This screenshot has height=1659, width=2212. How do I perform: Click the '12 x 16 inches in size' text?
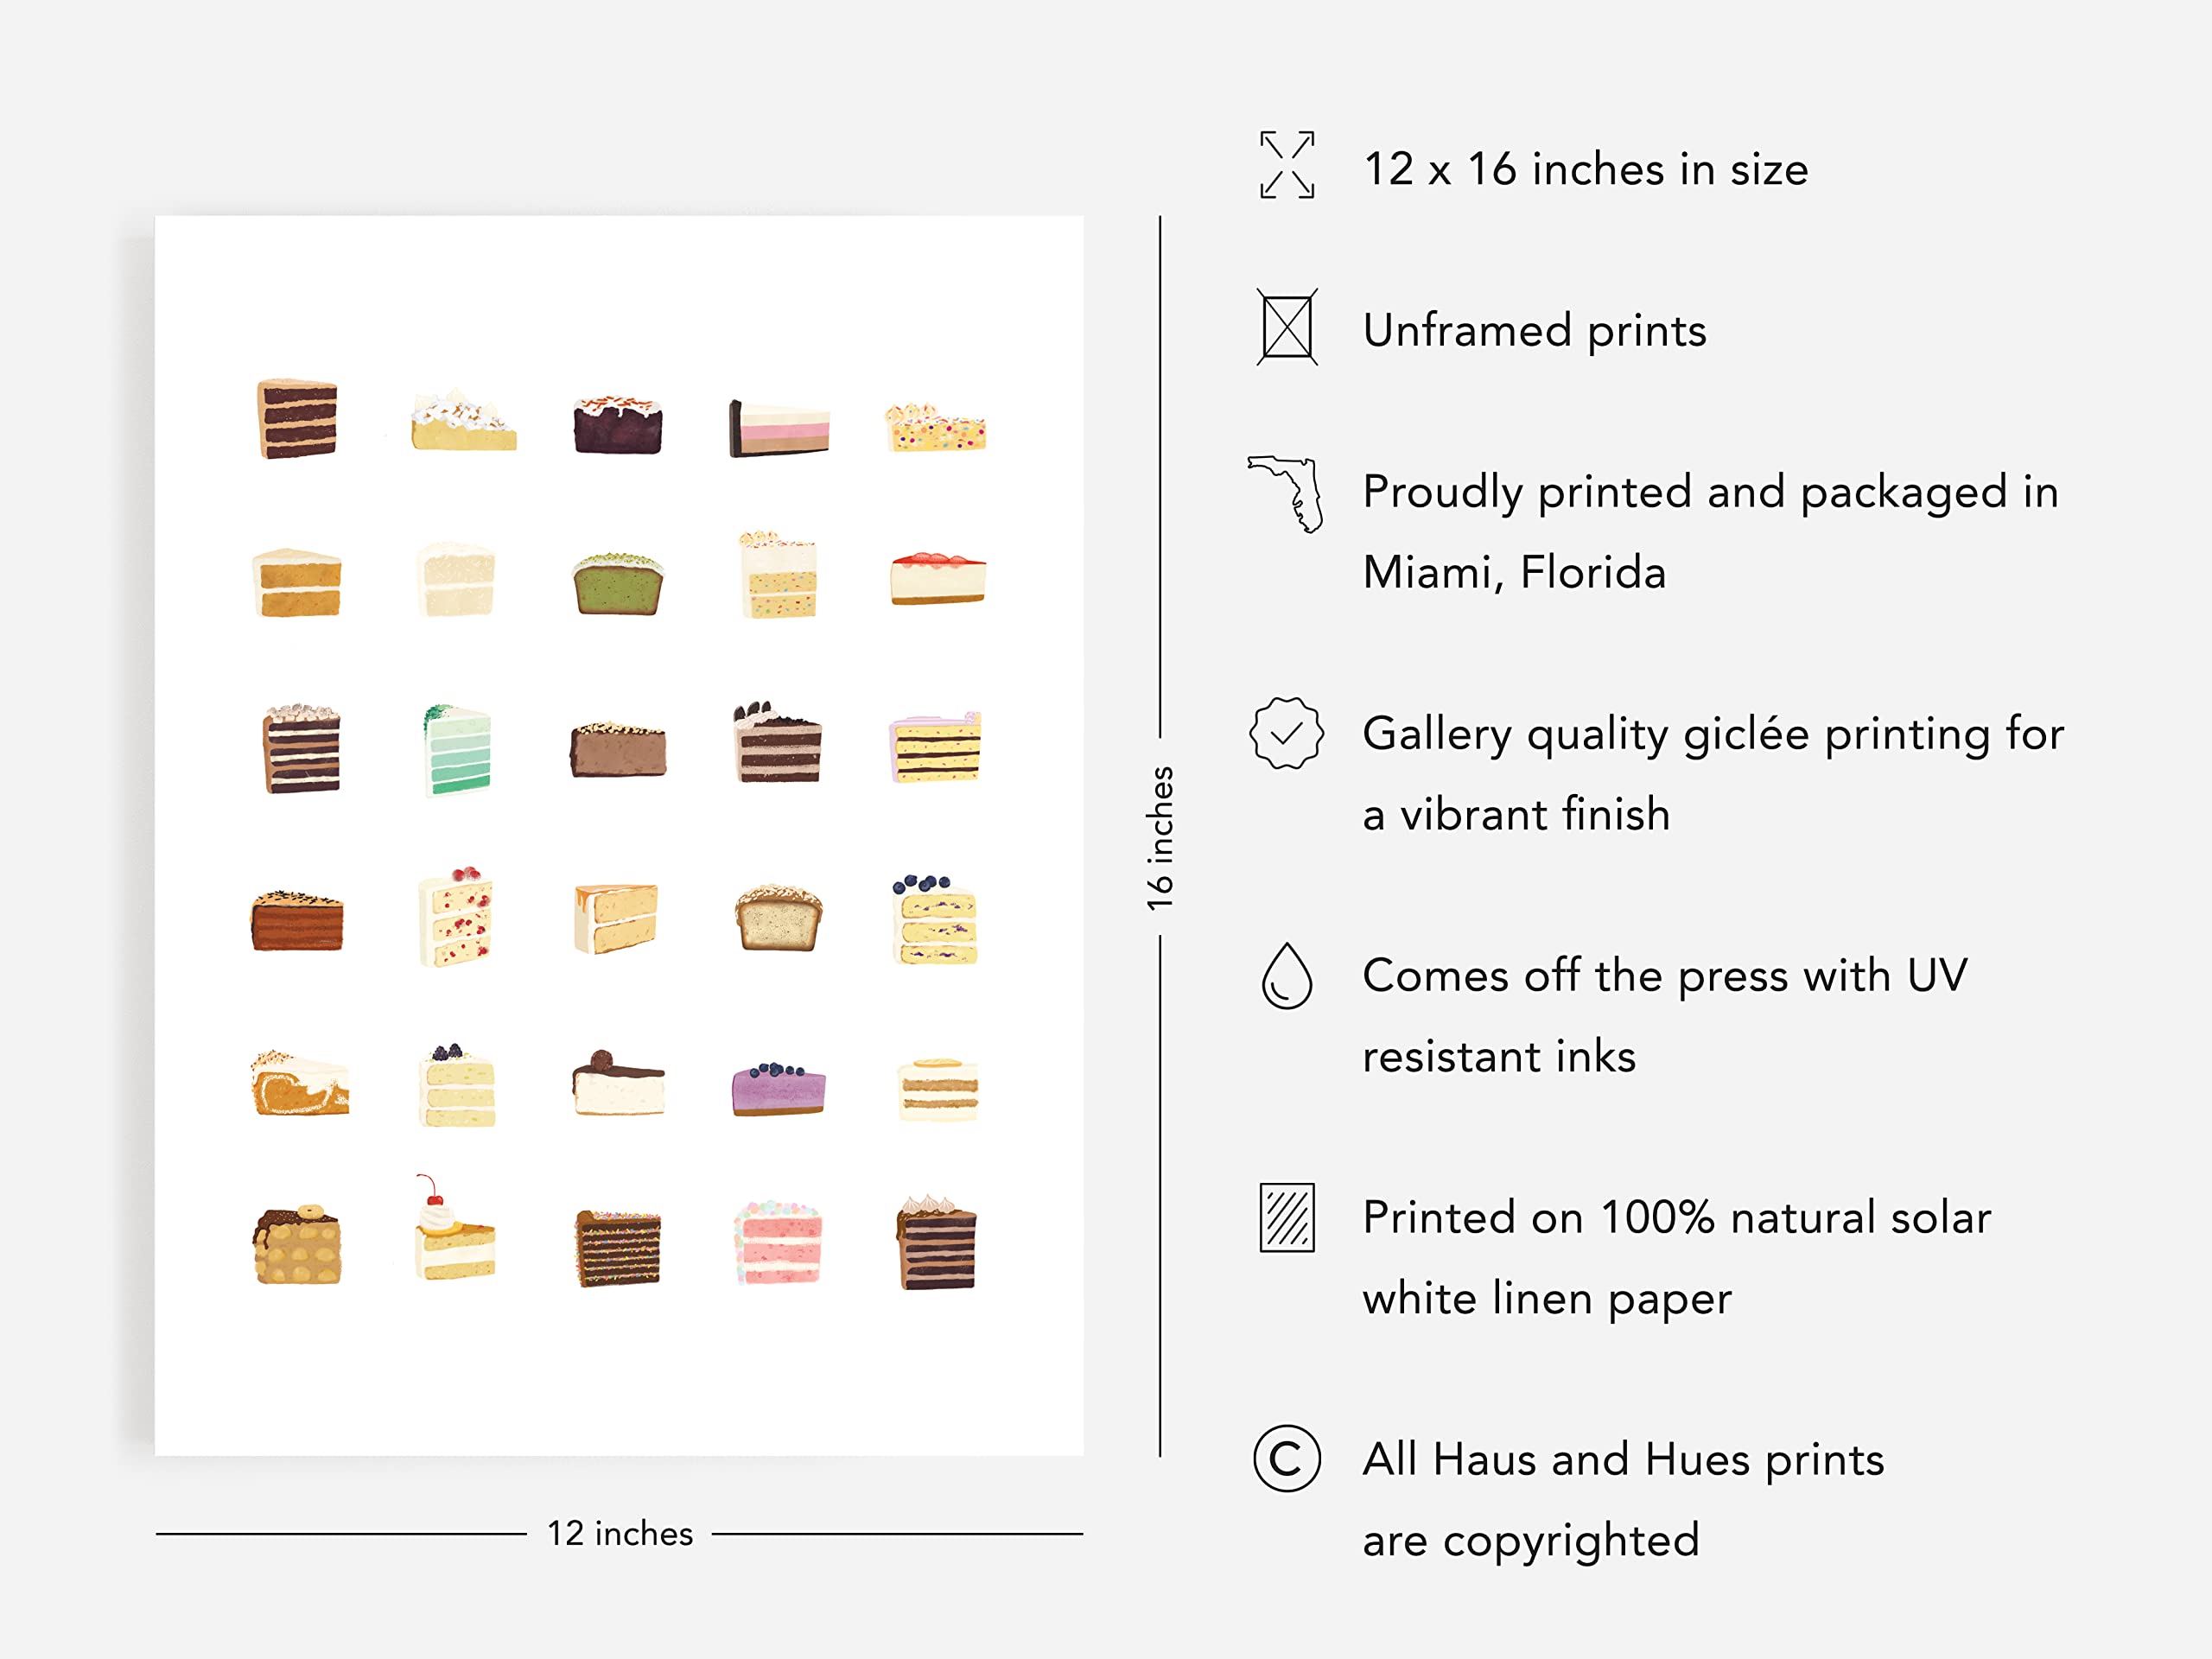tap(1585, 169)
